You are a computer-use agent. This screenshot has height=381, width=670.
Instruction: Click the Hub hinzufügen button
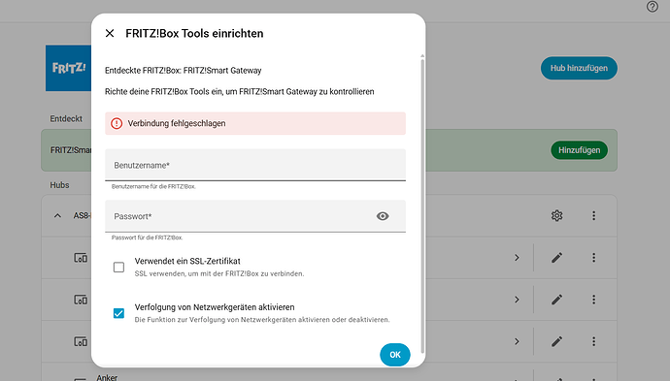click(x=579, y=68)
